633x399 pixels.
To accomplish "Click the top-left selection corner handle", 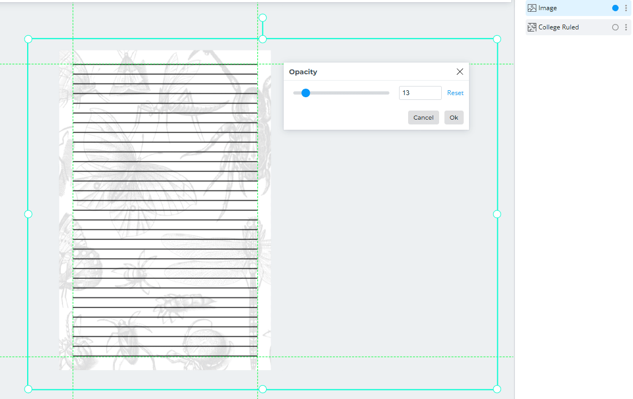I will [28, 39].
